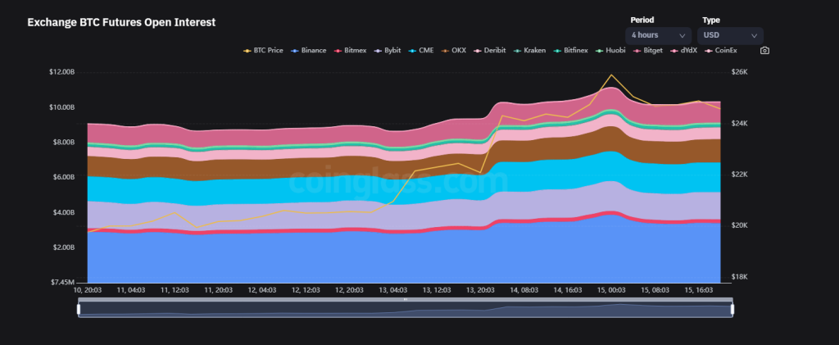Click the $2.00B axis label
839x345 pixels.
(64, 247)
